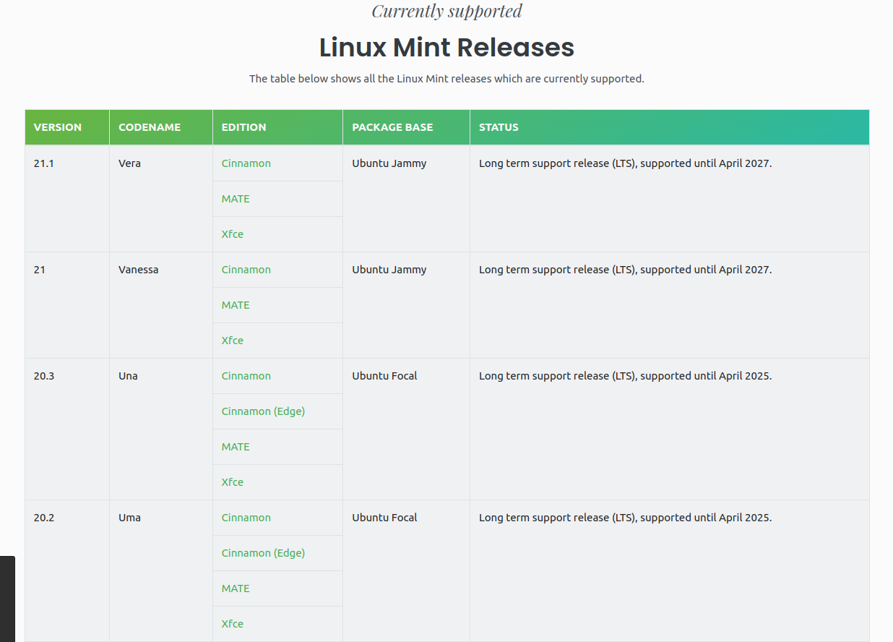Image resolution: width=893 pixels, height=642 pixels.
Task: Open the Xfce edition link for version 21.1
Action: pyautogui.click(x=232, y=234)
